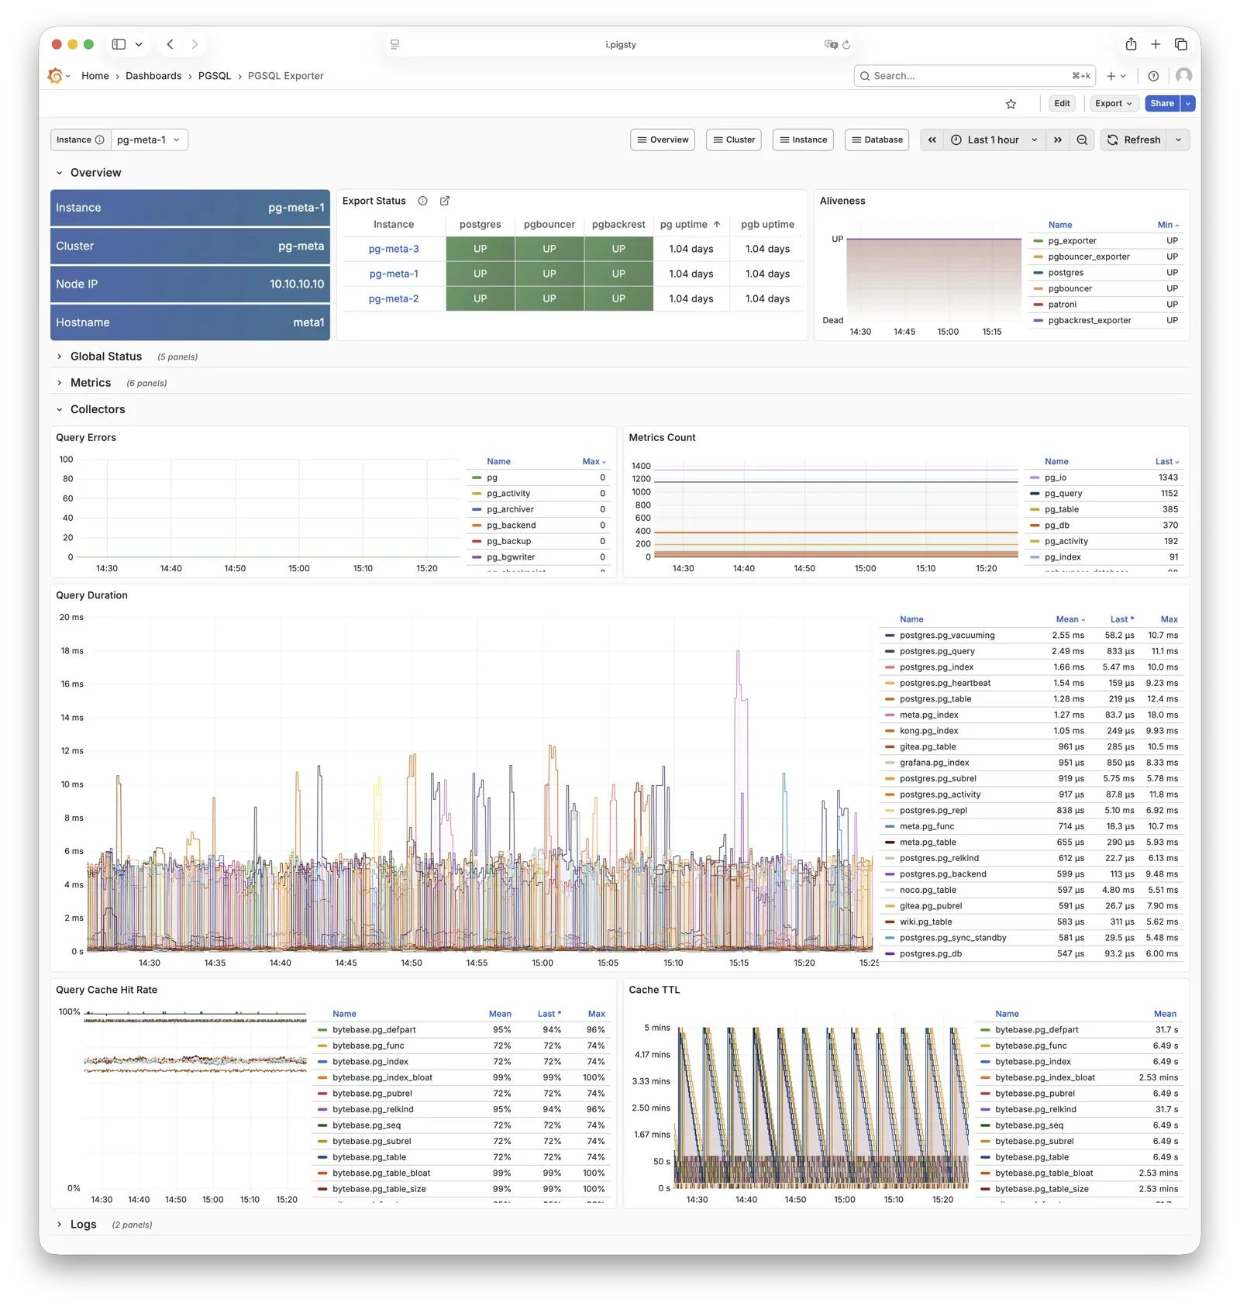Shift time range forward with double-right arrows
The width and height of the screenshot is (1240, 1306).
click(x=1057, y=140)
